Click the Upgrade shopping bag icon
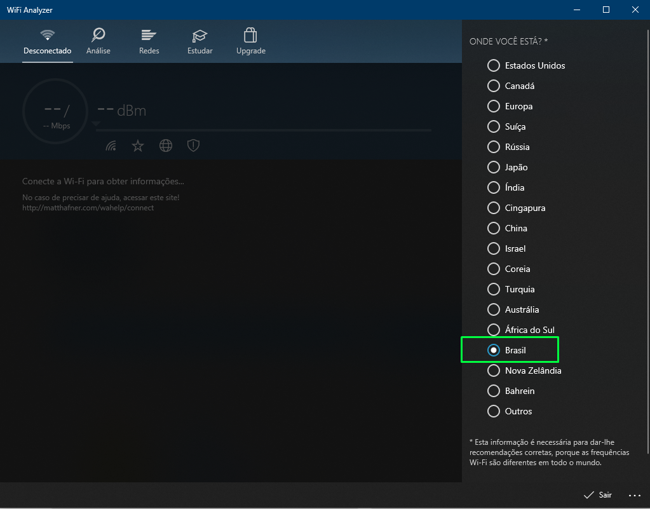The image size is (650, 509). pyautogui.click(x=250, y=41)
